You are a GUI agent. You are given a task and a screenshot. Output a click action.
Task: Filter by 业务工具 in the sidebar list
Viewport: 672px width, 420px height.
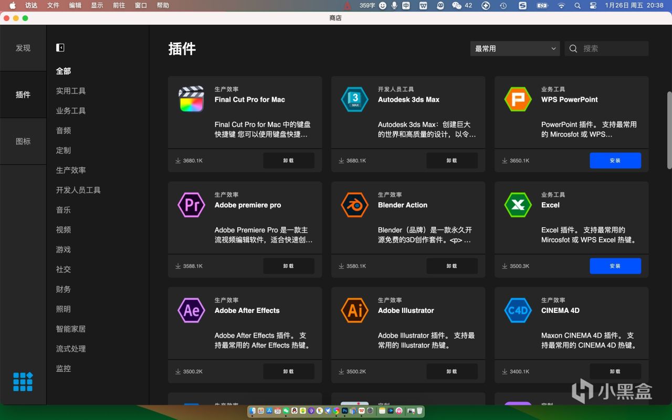click(71, 111)
